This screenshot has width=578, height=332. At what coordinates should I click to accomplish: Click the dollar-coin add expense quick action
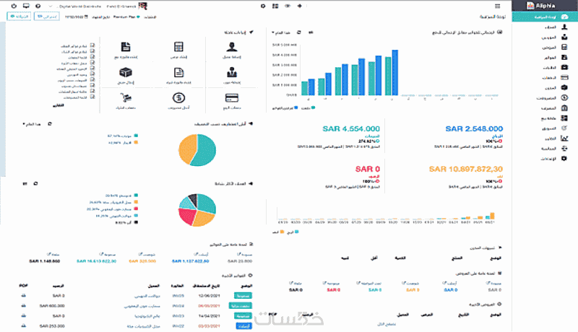pos(178,98)
